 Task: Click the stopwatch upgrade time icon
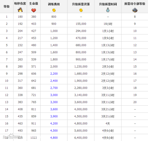(108, 10)
